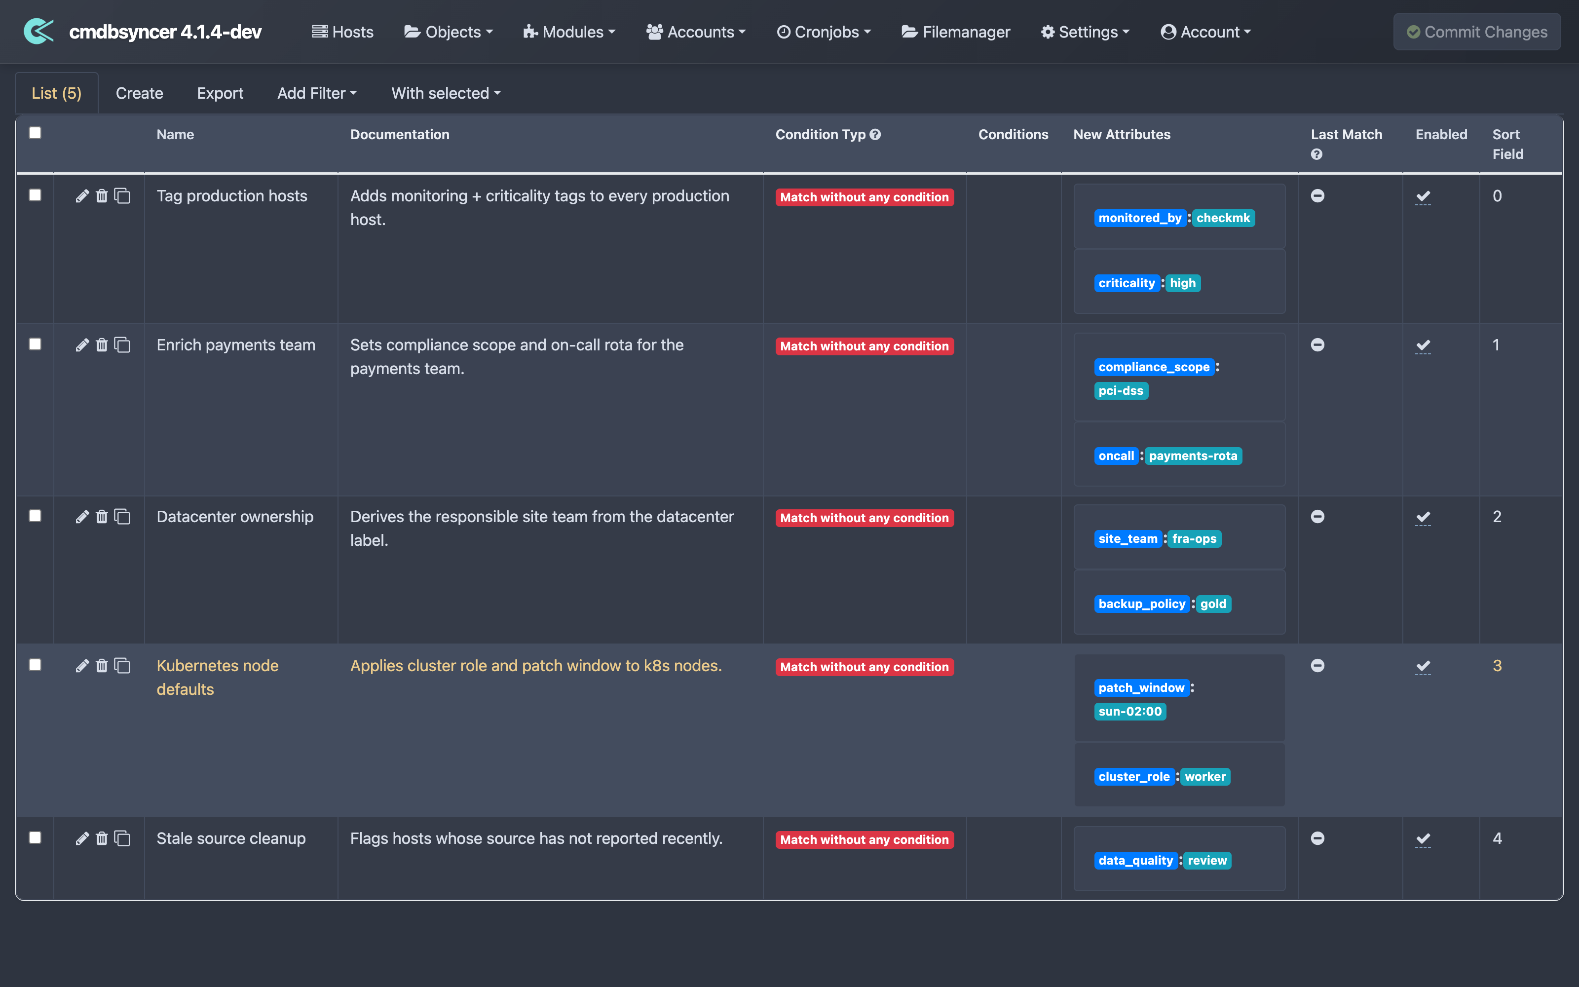Click the Commit Changes button
This screenshot has width=1579, height=987.
click(1477, 31)
